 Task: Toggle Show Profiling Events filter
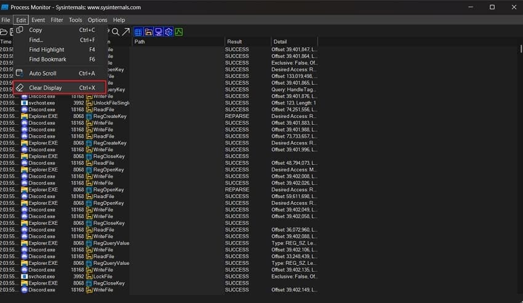(x=179, y=32)
